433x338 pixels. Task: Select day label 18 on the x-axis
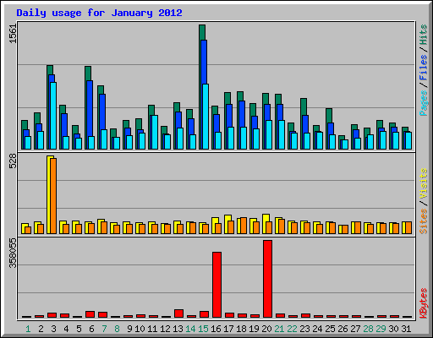241,329
